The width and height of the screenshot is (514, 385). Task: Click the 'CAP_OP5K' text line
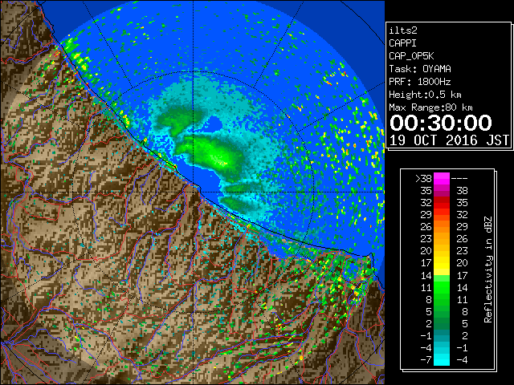[x=411, y=56]
